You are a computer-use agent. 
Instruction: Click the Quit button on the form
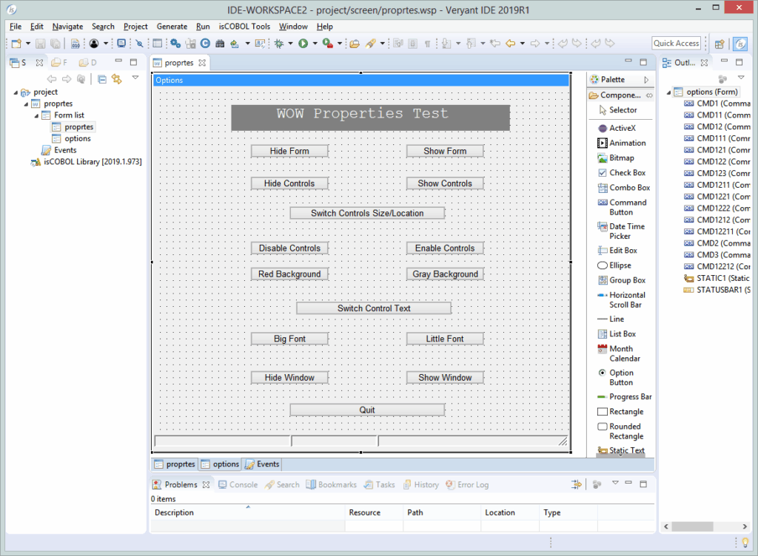367,410
